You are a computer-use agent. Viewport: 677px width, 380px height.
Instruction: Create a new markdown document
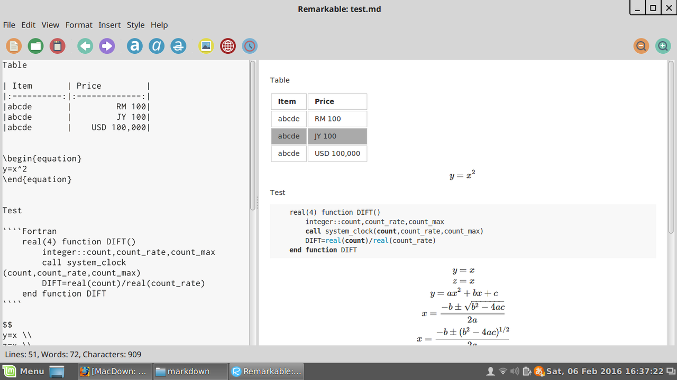pos(14,46)
